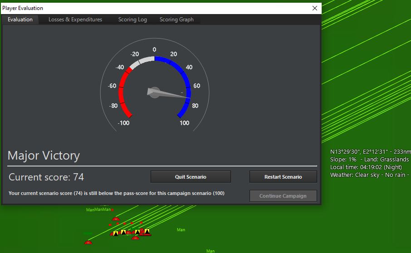Select the rightmost yellow unit marker on the map
The width and height of the screenshot is (411, 253).
click(x=147, y=231)
